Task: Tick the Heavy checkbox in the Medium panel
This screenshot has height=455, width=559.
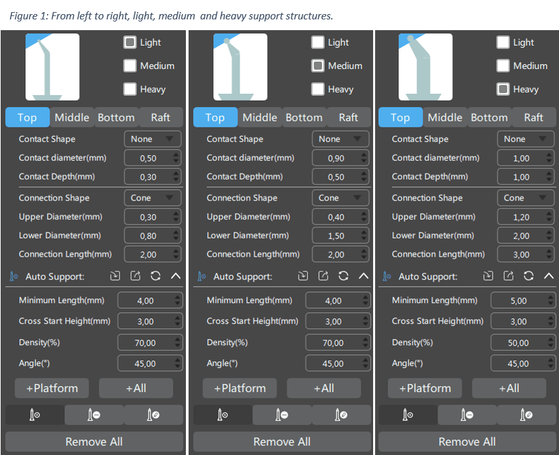Action: pyautogui.click(x=318, y=89)
